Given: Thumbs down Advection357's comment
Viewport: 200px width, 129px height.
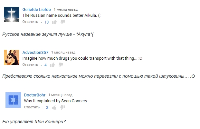Looking at the screenshot, I should point(61,65).
